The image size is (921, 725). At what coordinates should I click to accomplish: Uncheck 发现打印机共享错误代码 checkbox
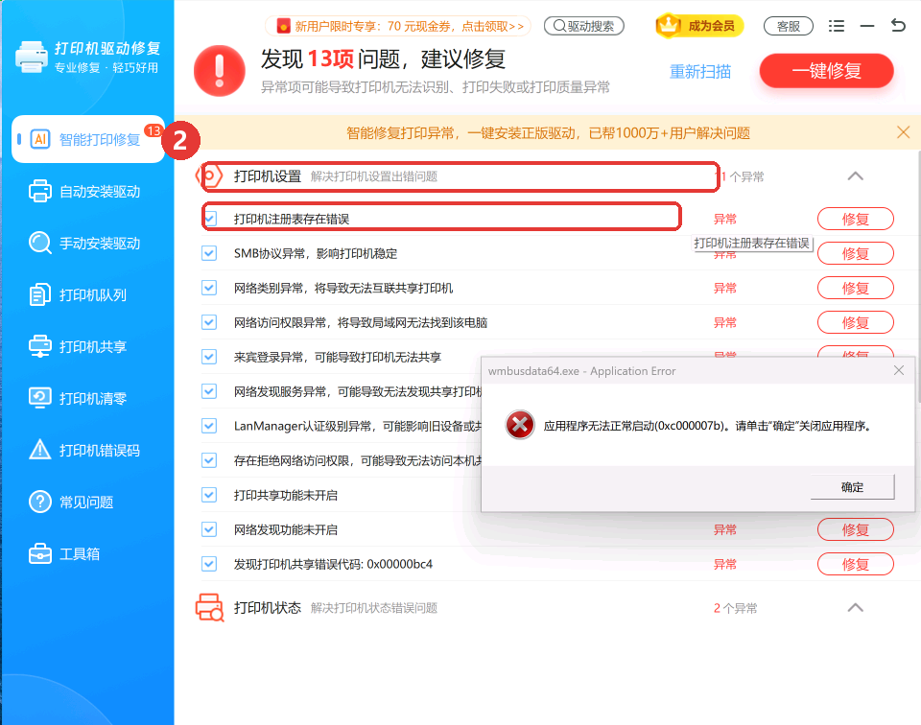(209, 564)
